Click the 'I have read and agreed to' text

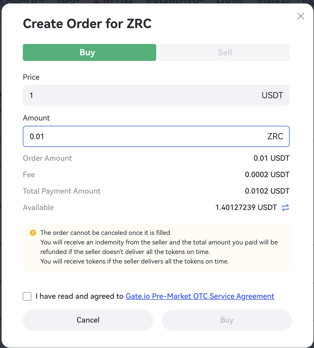[80, 296]
